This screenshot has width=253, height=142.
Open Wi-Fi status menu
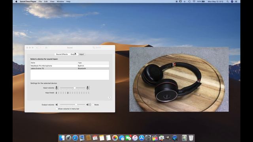pos(194,2)
